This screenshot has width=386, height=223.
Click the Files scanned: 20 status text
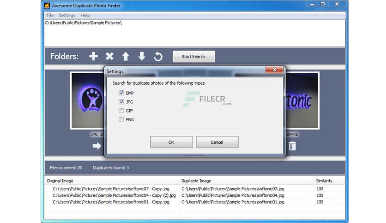tap(66, 168)
